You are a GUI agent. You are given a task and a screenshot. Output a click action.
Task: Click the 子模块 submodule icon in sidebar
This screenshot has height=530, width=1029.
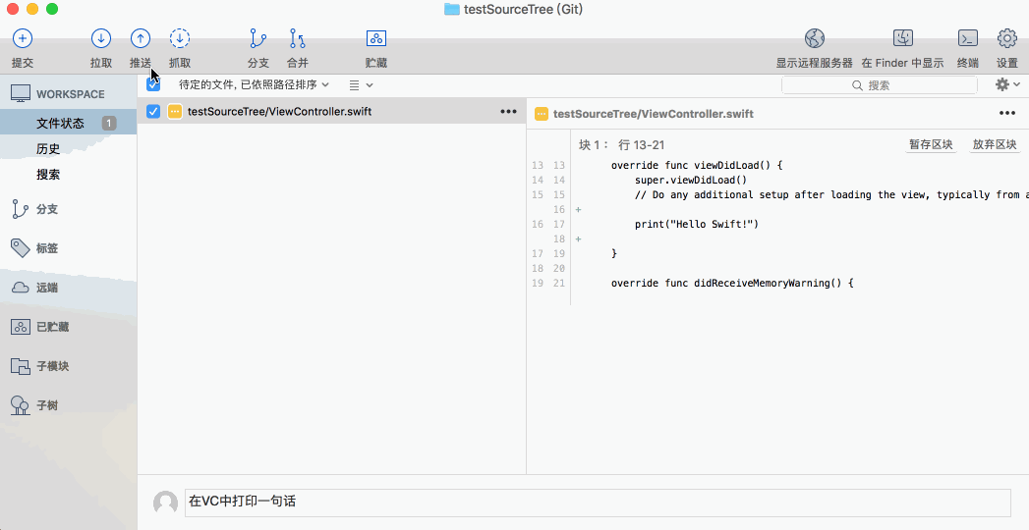pyautogui.click(x=21, y=366)
